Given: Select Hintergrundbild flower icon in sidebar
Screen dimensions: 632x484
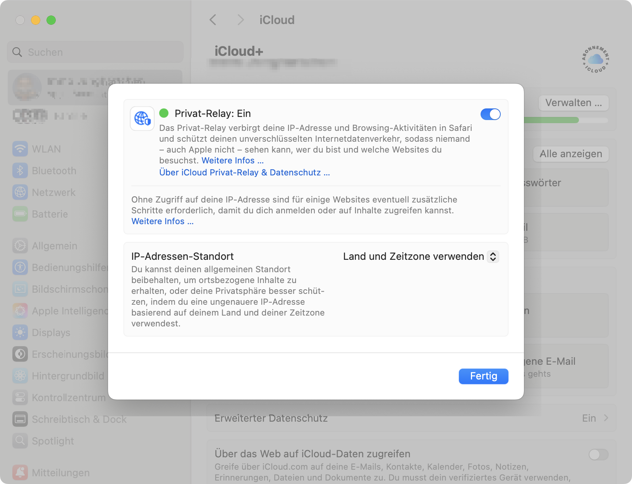Looking at the screenshot, I should click(x=20, y=376).
